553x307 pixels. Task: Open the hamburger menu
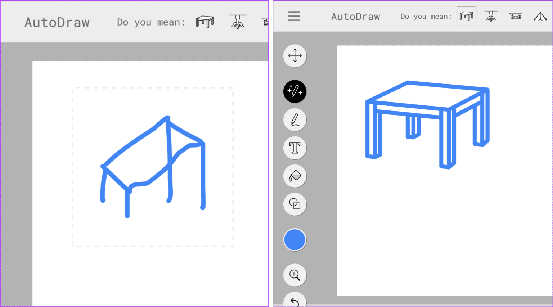[x=294, y=16]
